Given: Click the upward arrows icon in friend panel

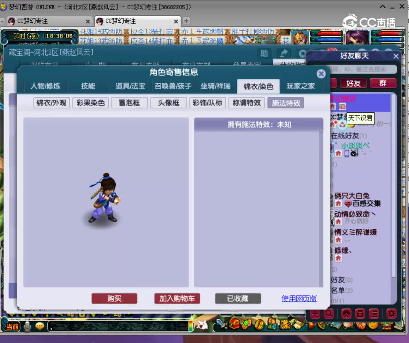Looking at the screenshot, I should (346, 314).
